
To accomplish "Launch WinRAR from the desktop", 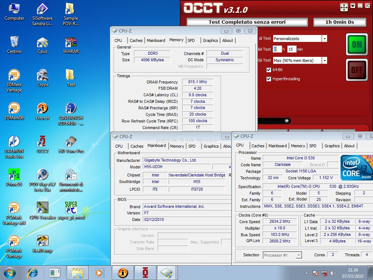I will tap(71, 45).
